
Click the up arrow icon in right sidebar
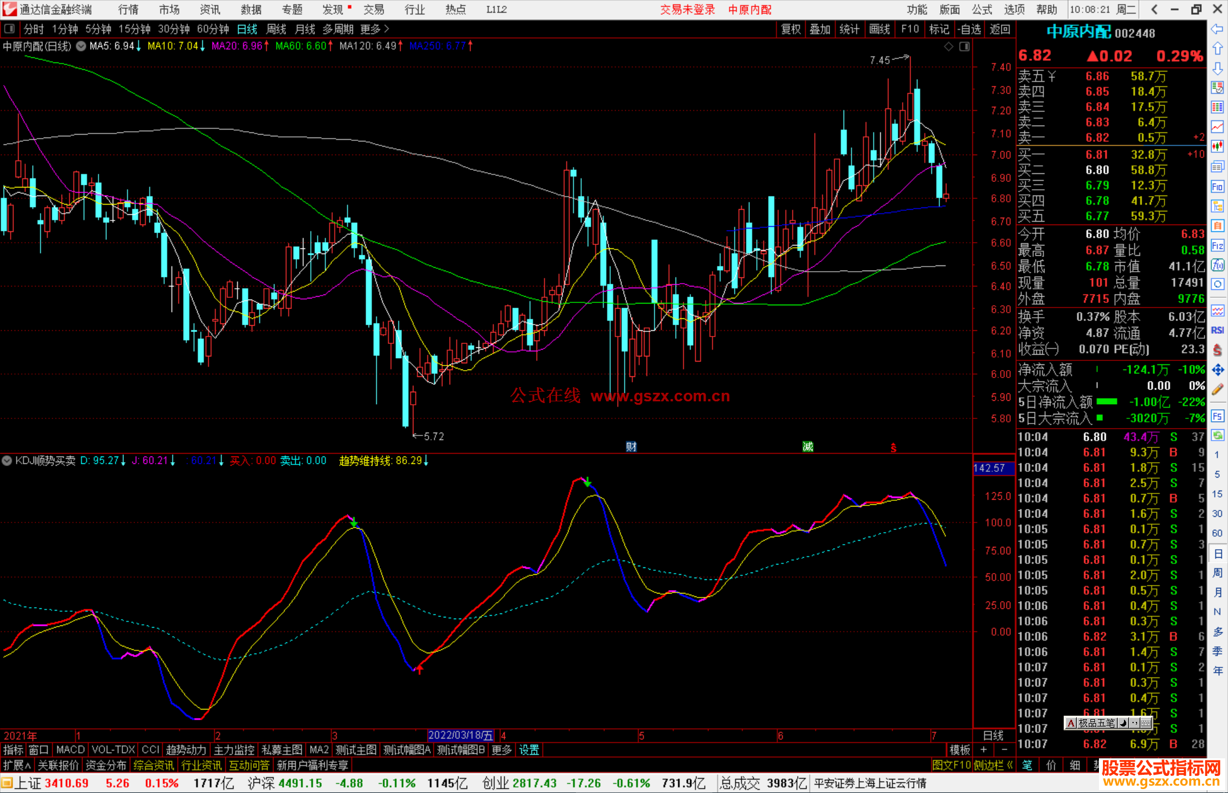pos(1217,48)
